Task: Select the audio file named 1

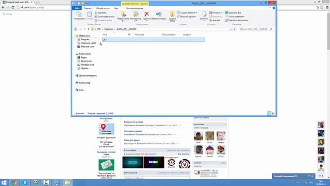Action: tap(154, 40)
